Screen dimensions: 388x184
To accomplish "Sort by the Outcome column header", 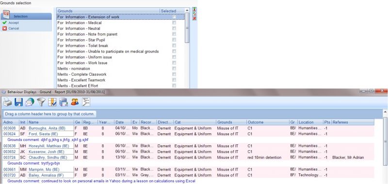I will pyautogui.click(x=268, y=122).
